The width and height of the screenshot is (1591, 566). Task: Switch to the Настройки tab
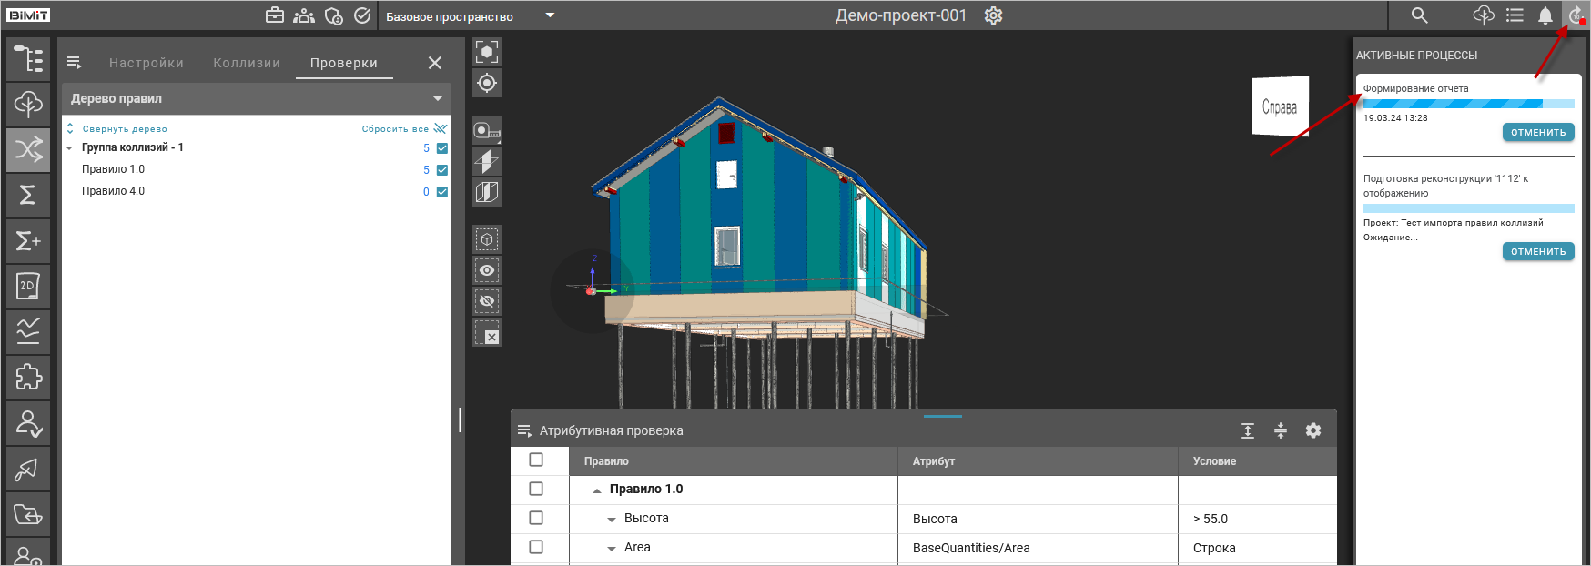[x=147, y=63]
